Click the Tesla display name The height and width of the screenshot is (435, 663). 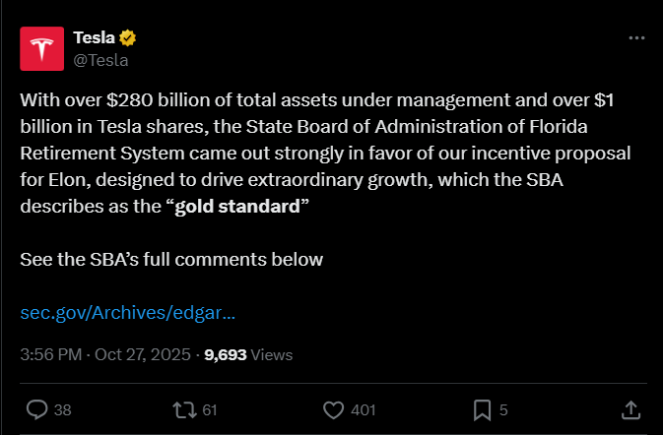coord(94,38)
